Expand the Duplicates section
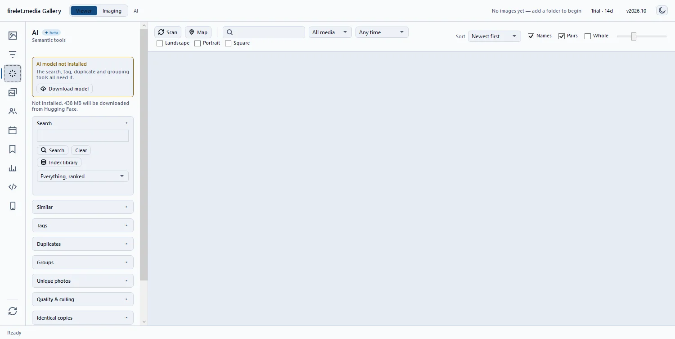 (x=83, y=244)
